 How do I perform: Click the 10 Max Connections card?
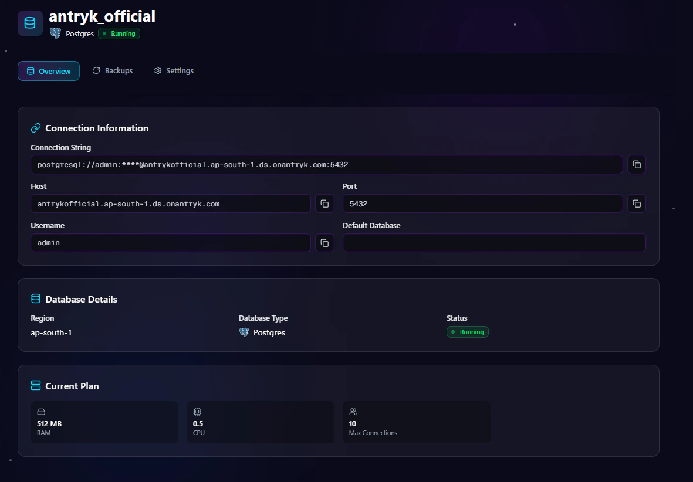(x=417, y=422)
